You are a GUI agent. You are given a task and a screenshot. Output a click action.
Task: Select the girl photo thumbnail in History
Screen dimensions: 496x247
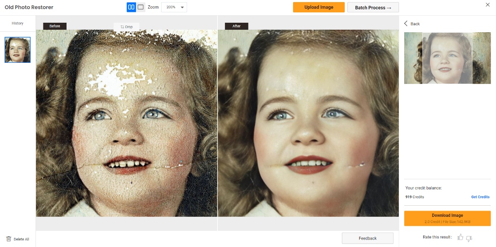[17, 50]
